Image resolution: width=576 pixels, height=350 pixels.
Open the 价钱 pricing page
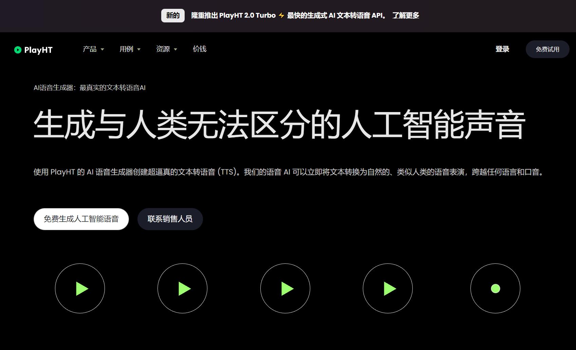click(200, 49)
